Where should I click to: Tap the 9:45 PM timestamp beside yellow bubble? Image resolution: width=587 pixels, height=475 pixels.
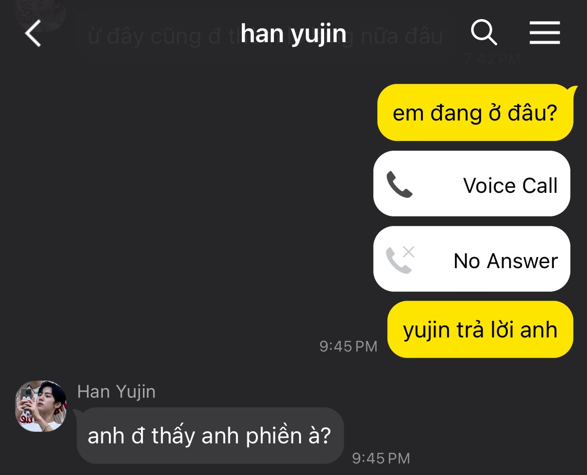348,346
